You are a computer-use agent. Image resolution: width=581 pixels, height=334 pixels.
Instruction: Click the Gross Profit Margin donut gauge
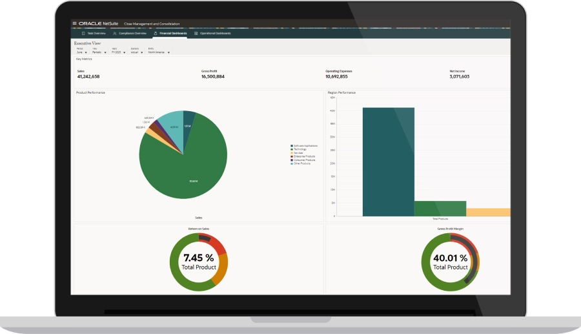pyautogui.click(x=450, y=262)
